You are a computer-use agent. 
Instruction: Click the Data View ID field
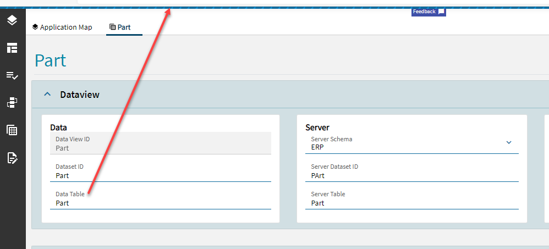click(x=161, y=143)
